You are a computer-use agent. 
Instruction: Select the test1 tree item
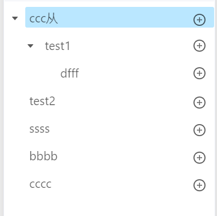click(x=57, y=46)
